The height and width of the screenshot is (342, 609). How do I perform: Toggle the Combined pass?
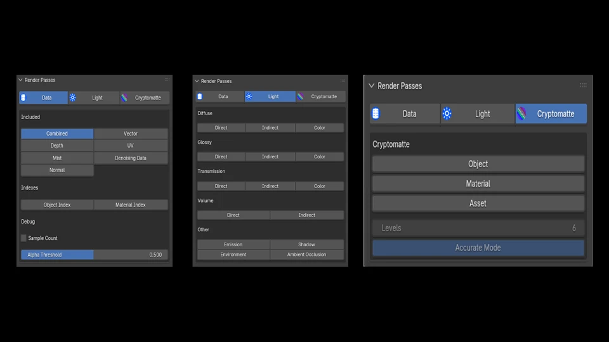click(x=57, y=134)
